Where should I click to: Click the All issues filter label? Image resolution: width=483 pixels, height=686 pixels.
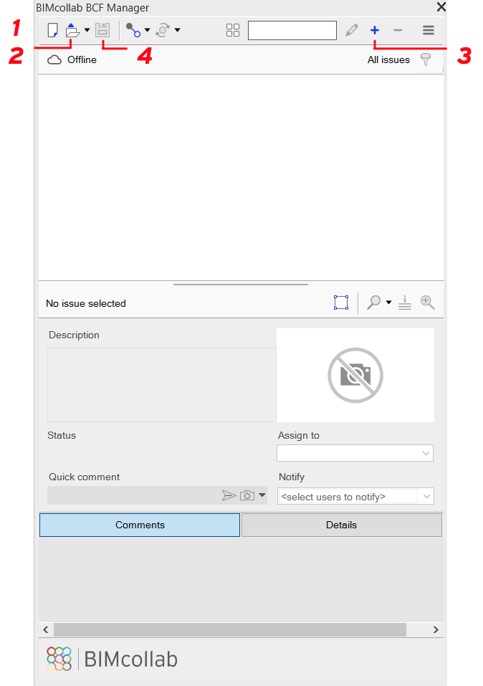[x=388, y=60]
